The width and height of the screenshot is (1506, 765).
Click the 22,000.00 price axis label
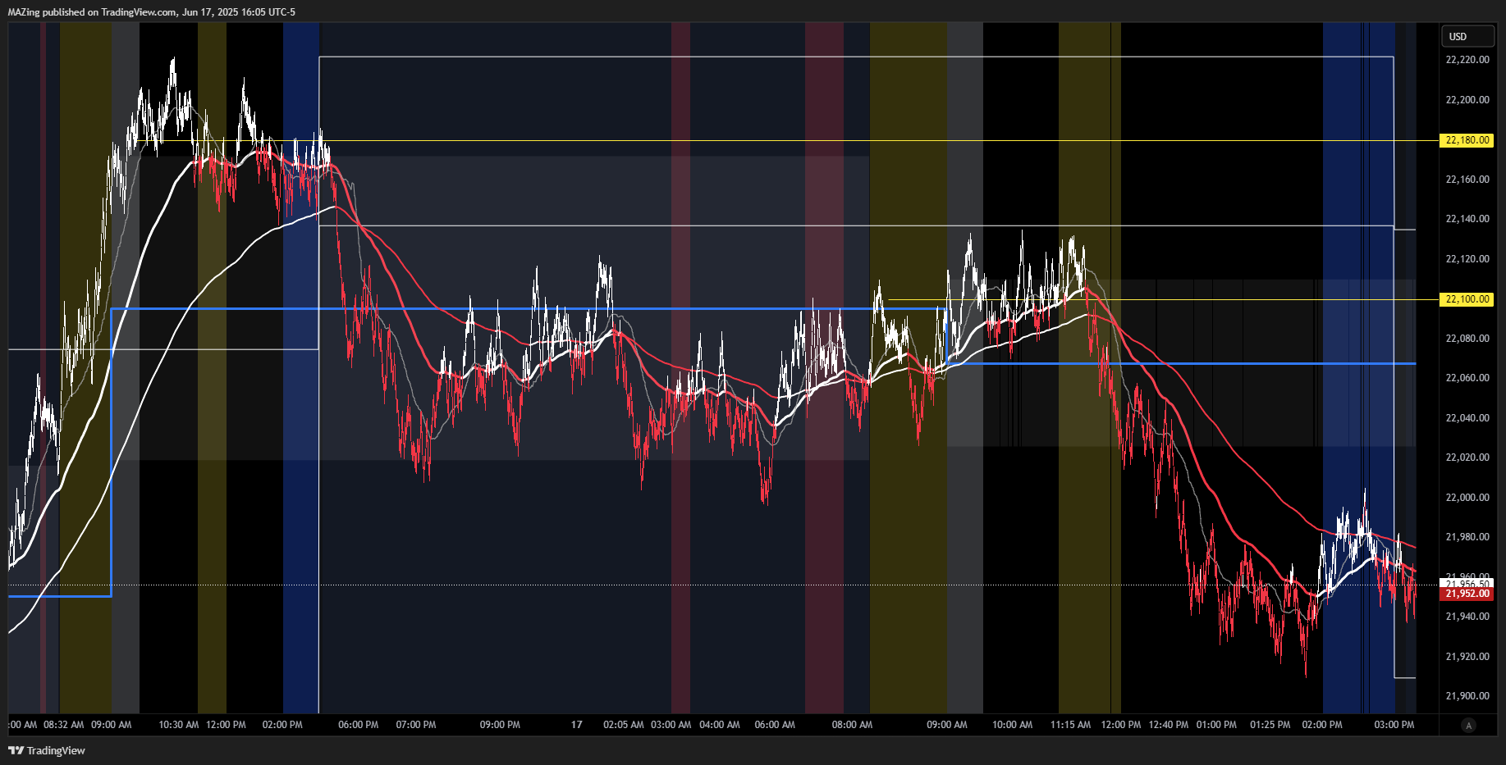tap(1467, 498)
